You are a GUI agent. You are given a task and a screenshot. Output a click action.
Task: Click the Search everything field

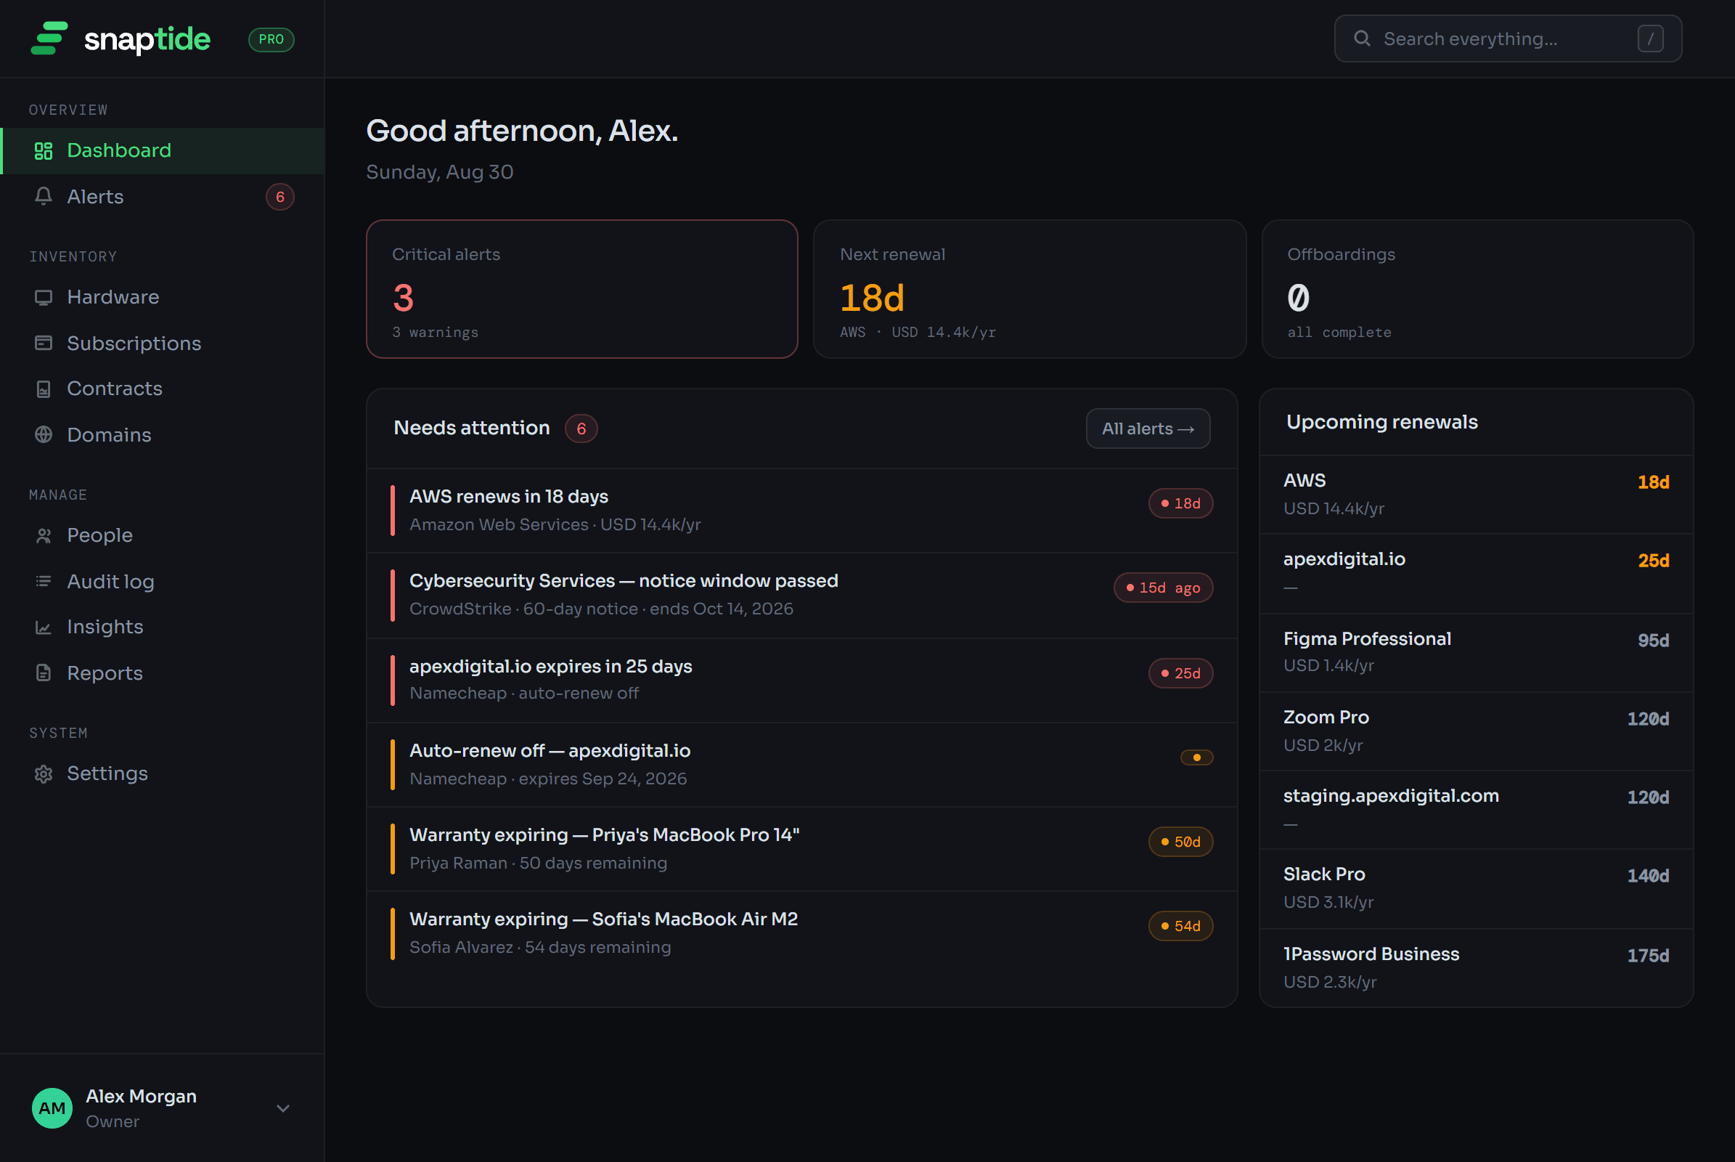[1508, 38]
